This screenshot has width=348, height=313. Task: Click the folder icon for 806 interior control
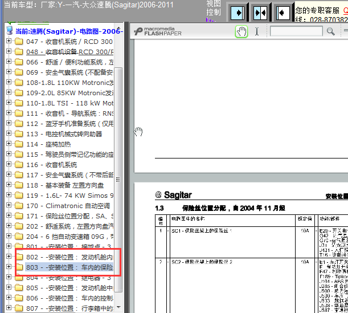pos(19,298)
